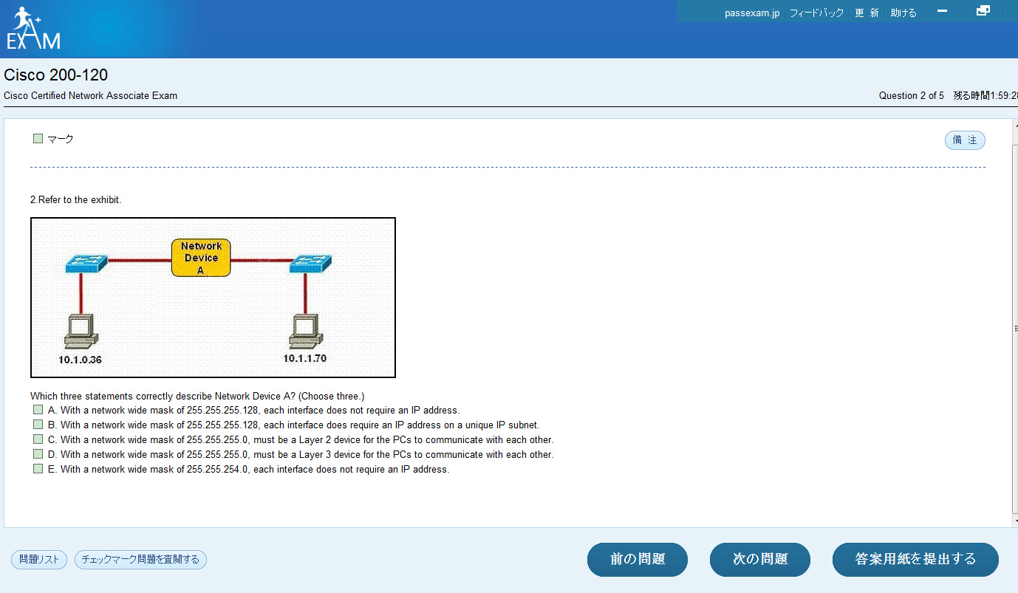Viewport: 1018px width, 593px height.
Task: Click the EXAM logo icon
Action: click(x=34, y=28)
